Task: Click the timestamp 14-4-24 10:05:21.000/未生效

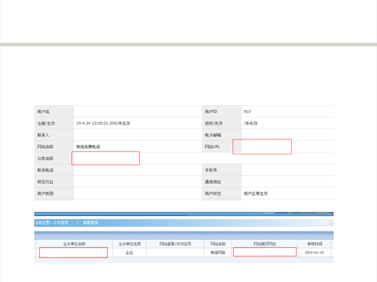Action: click(103, 123)
